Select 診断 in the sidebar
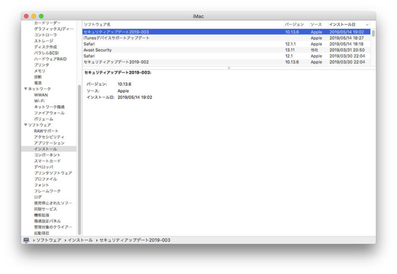The image size is (397, 274). 38,77
